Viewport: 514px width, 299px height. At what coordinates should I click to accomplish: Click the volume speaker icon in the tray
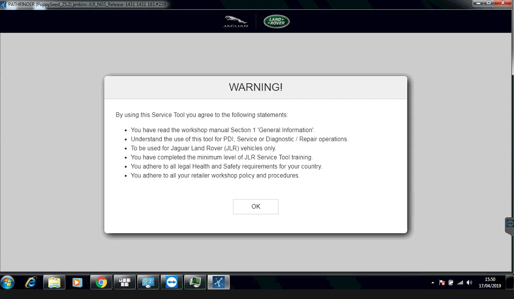coord(469,282)
